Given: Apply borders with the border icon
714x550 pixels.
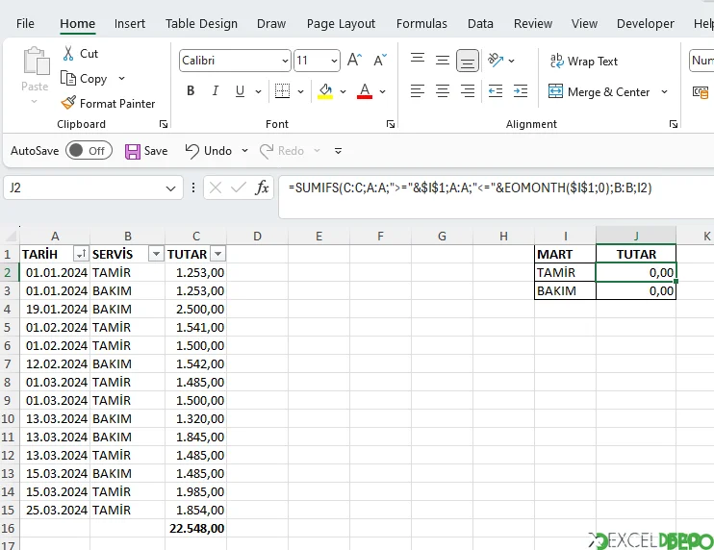Looking at the screenshot, I should [282, 91].
